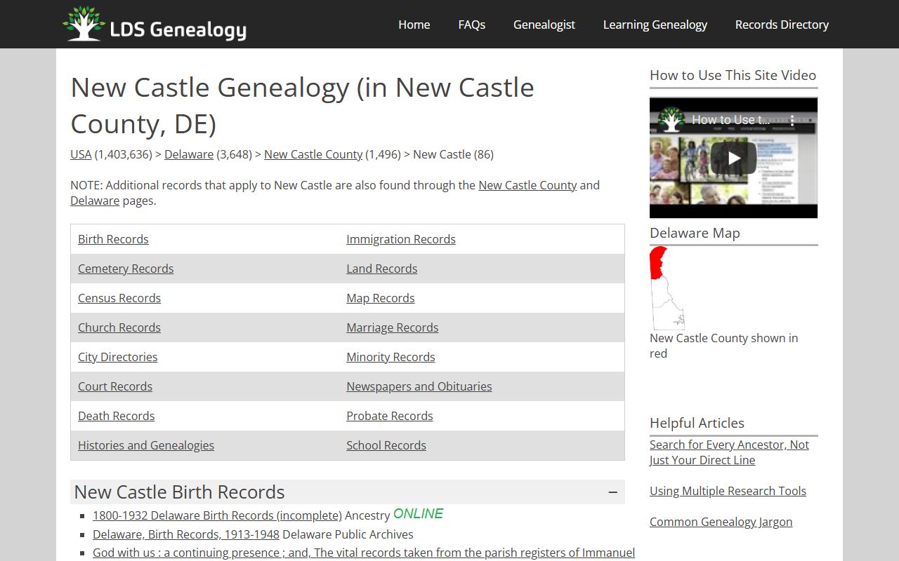Open 1800-1932 Delaware Birth Records link
Screen dimensions: 899x561
click(x=217, y=515)
